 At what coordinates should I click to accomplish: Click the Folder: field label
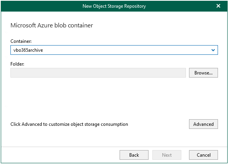click(17, 64)
